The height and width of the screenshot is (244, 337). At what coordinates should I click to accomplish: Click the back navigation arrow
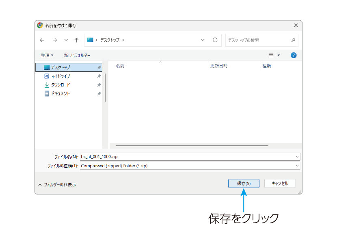pyautogui.click(x=42, y=40)
